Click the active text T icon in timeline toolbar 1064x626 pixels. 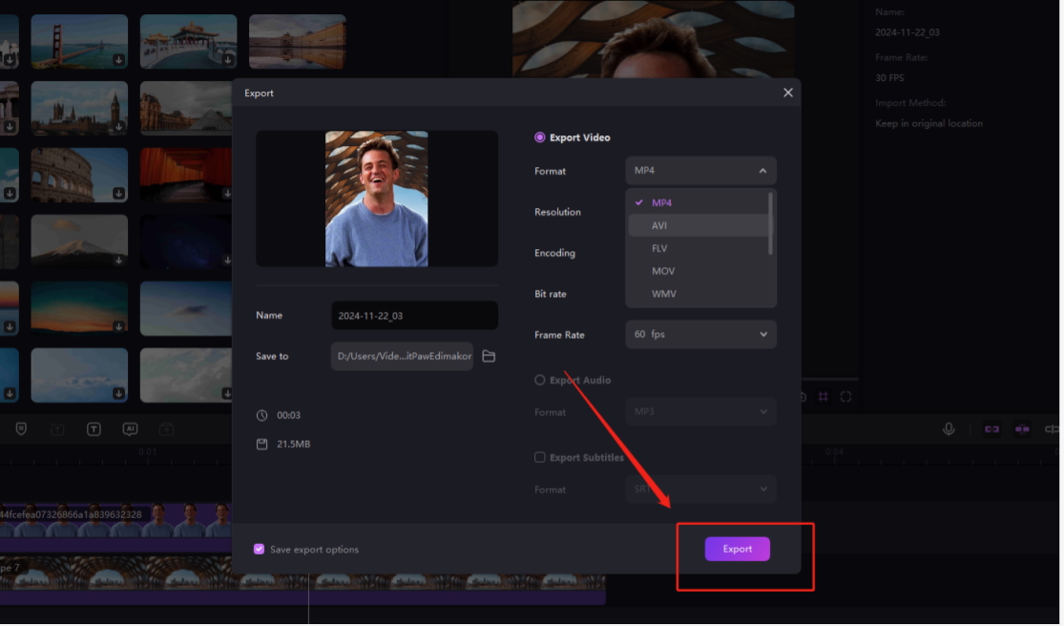click(94, 429)
